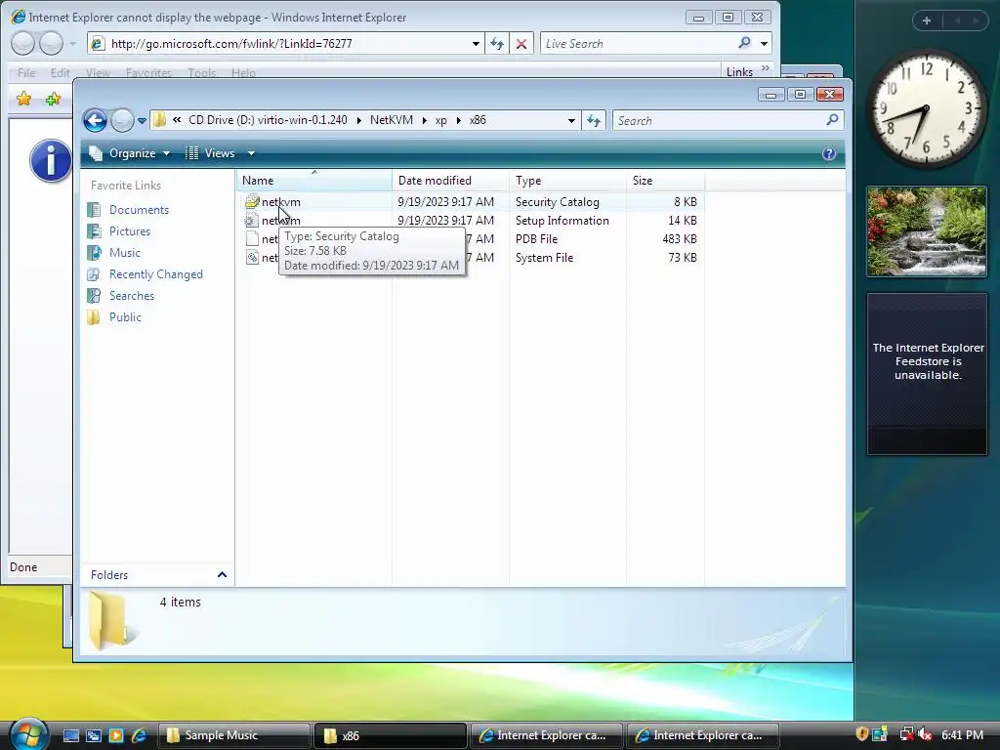Image resolution: width=1000 pixels, height=750 pixels.
Task: Click security shield tray icon
Action: click(862, 734)
